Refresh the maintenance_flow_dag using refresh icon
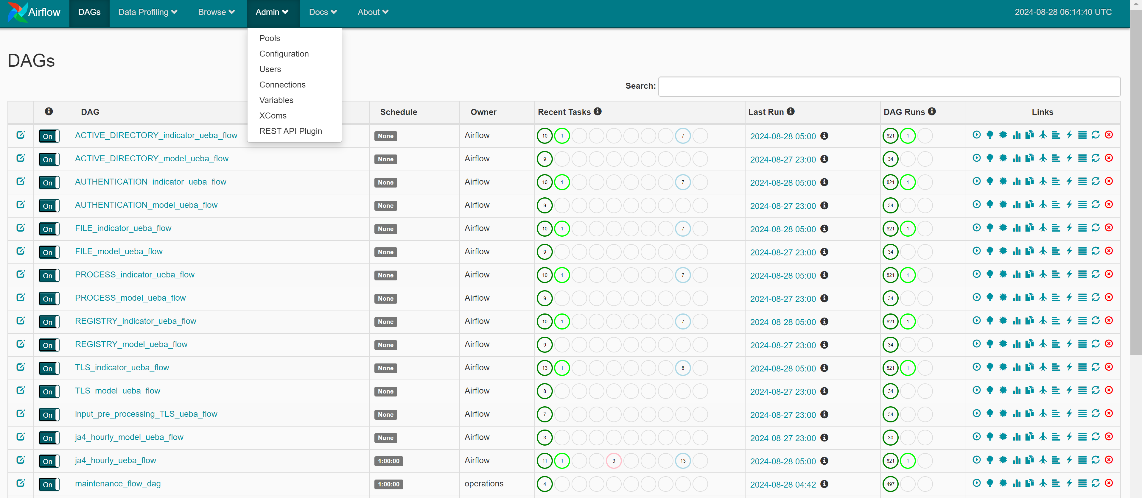Screen dimensions: 1142x498 [x=1096, y=483]
